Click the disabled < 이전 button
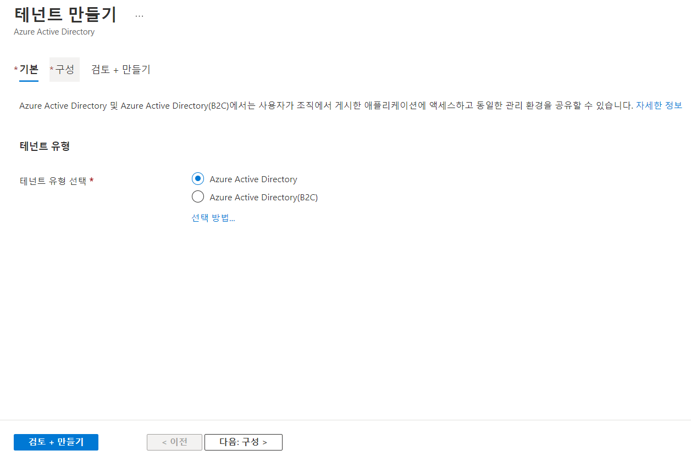Image resolution: width=691 pixels, height=456 pixels. pos(174,442)
